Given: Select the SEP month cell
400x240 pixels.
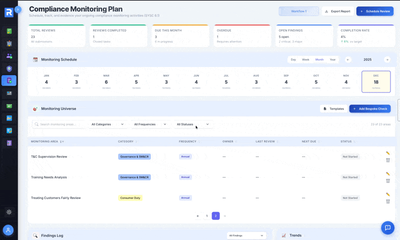Looking at the screenshot, I should (286, 82).
